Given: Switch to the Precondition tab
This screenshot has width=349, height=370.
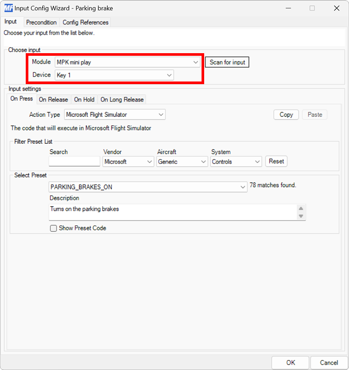Looking at the screenshot, I should pos(41,22).
